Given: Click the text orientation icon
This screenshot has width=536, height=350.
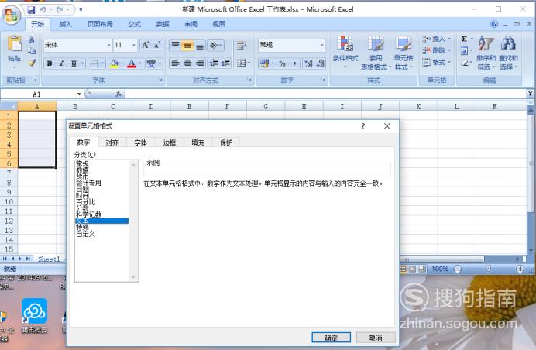Looking at the screenshot, I should point(215,45).
